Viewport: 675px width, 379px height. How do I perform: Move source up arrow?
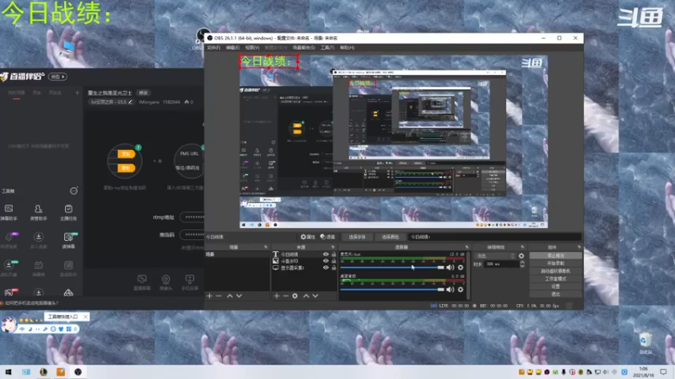pos(306,296)
